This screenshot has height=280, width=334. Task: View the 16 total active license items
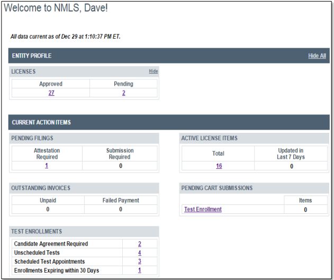(219, 166)
